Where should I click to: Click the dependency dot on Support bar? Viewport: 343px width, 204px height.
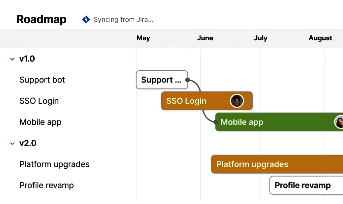tap(187, 80)
